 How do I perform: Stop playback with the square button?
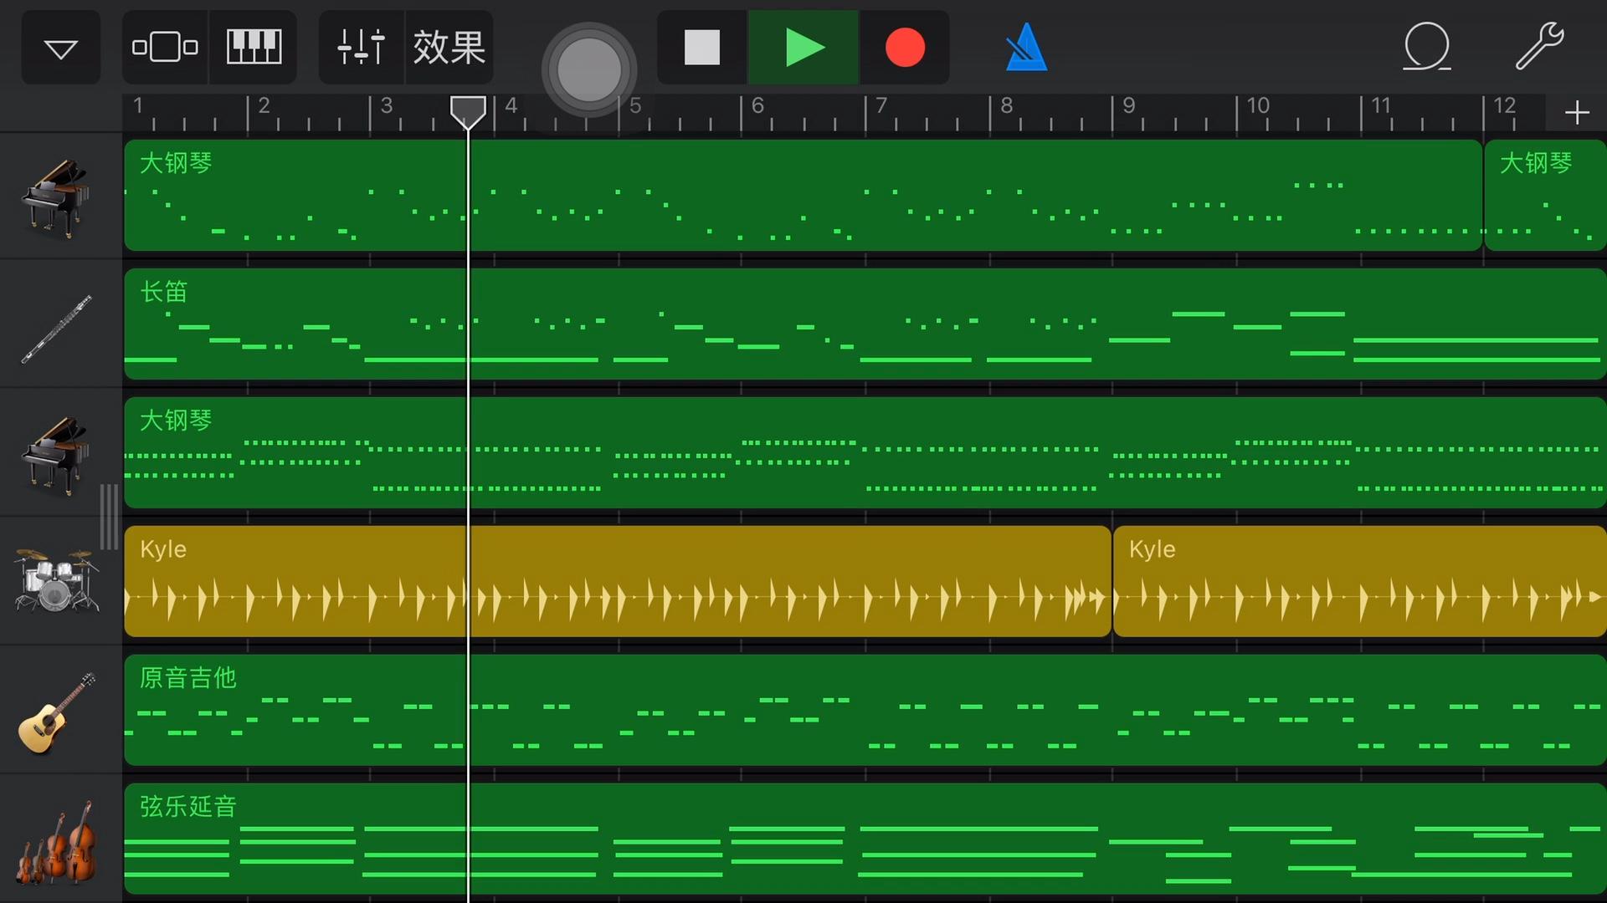[x=701, y=48]
